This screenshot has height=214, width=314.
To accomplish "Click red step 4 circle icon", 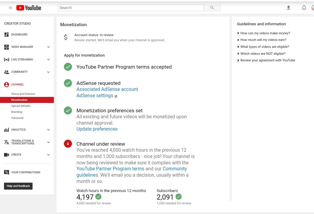I will pos(68,144).
